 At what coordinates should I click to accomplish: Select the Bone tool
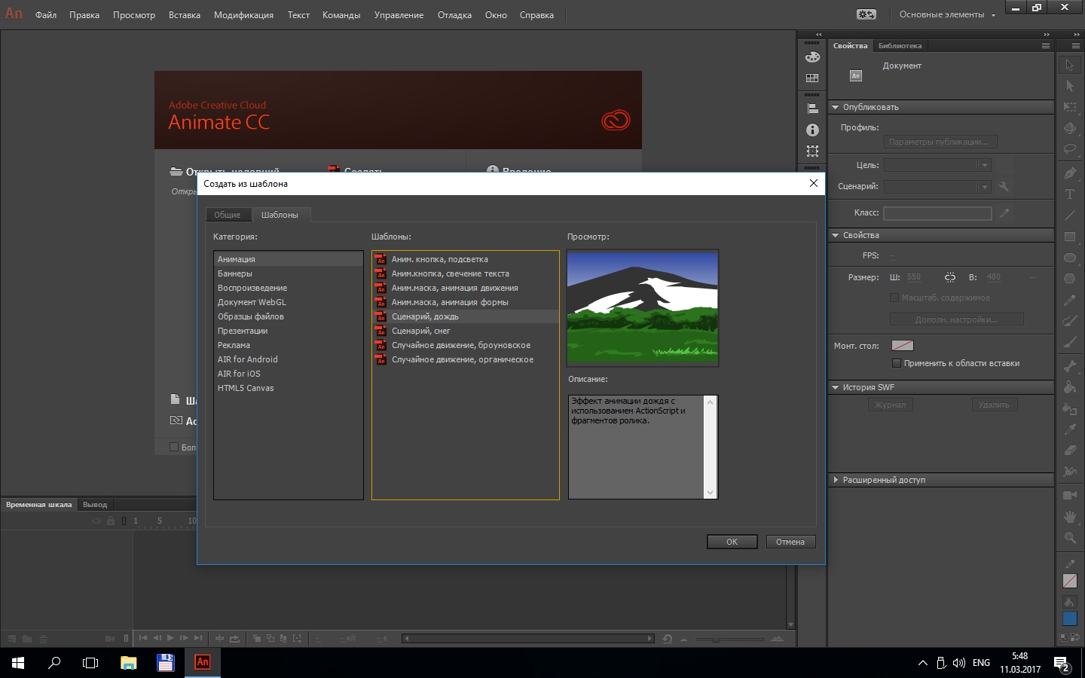[1069, 366]
